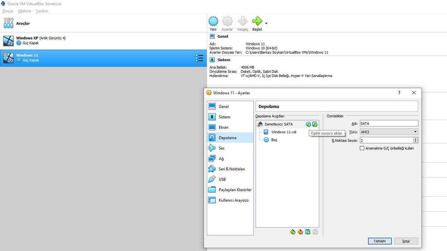Switch to the Ağ settings section
The width and height of the screenshot is (447, 251).
point(221,158)
